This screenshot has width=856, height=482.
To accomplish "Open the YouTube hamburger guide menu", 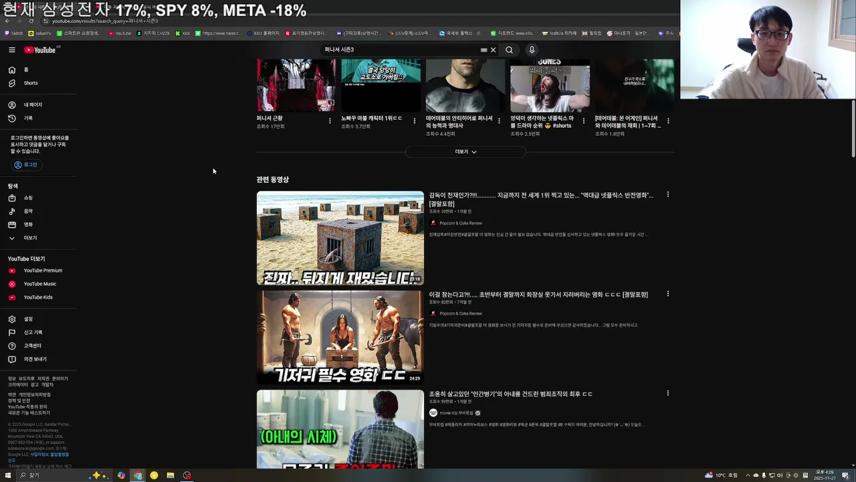I will [x=12, y=50].
